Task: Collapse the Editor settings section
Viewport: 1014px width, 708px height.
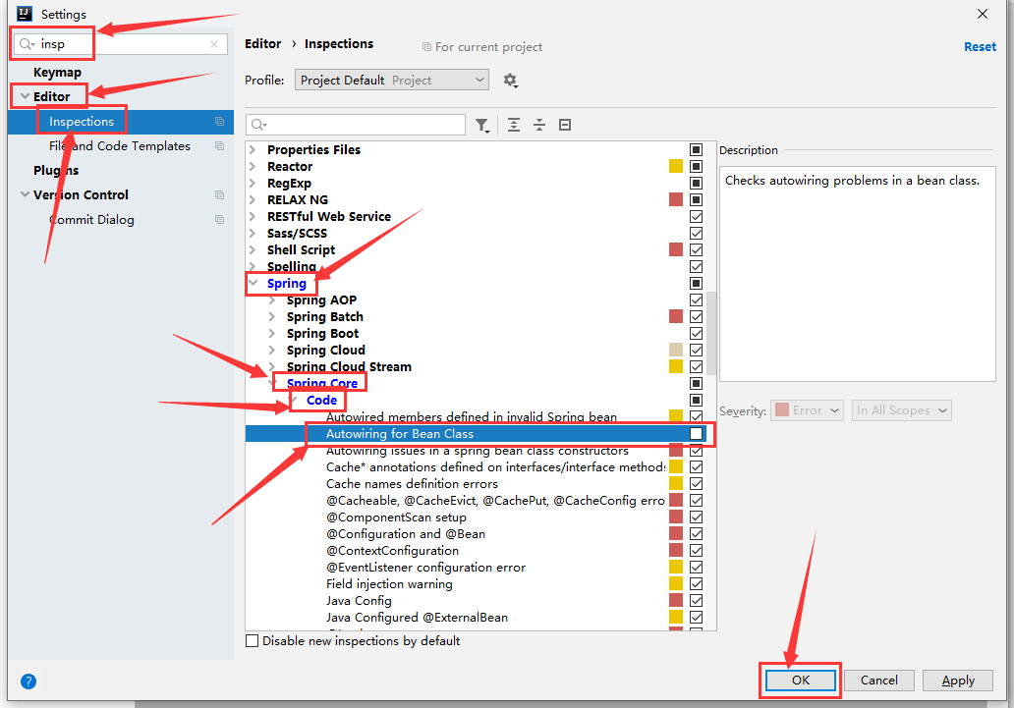Action: 25,96
